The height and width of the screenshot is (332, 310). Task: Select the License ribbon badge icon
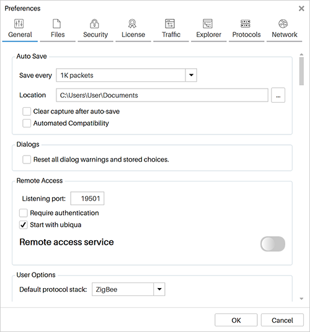pos(132,24)
